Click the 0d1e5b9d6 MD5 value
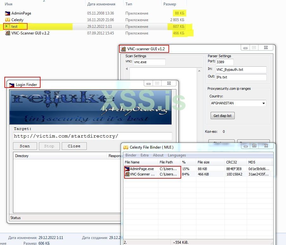286x245 pixels. (x=259, y=169)
